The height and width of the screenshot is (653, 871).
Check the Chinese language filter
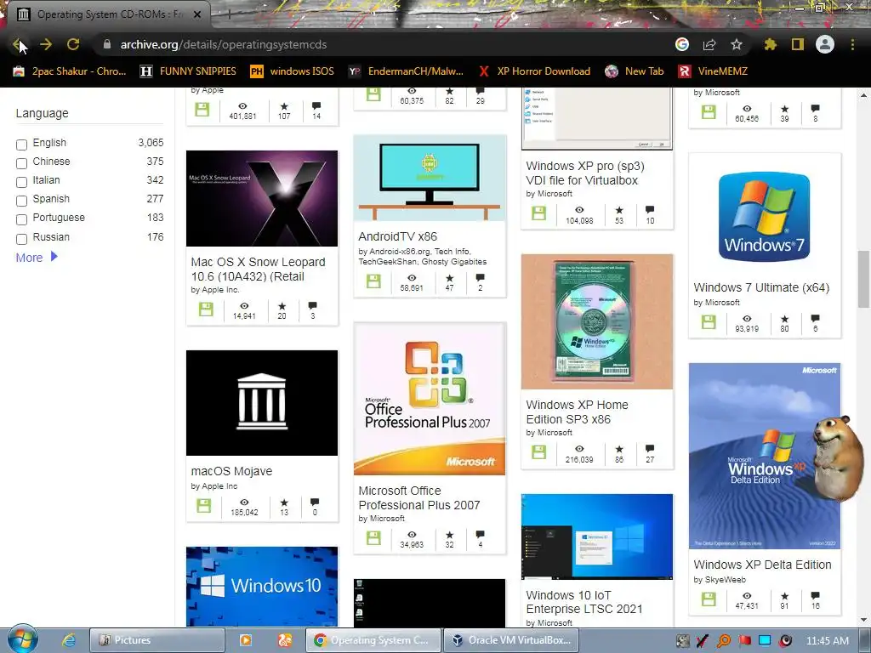[21, 162]
